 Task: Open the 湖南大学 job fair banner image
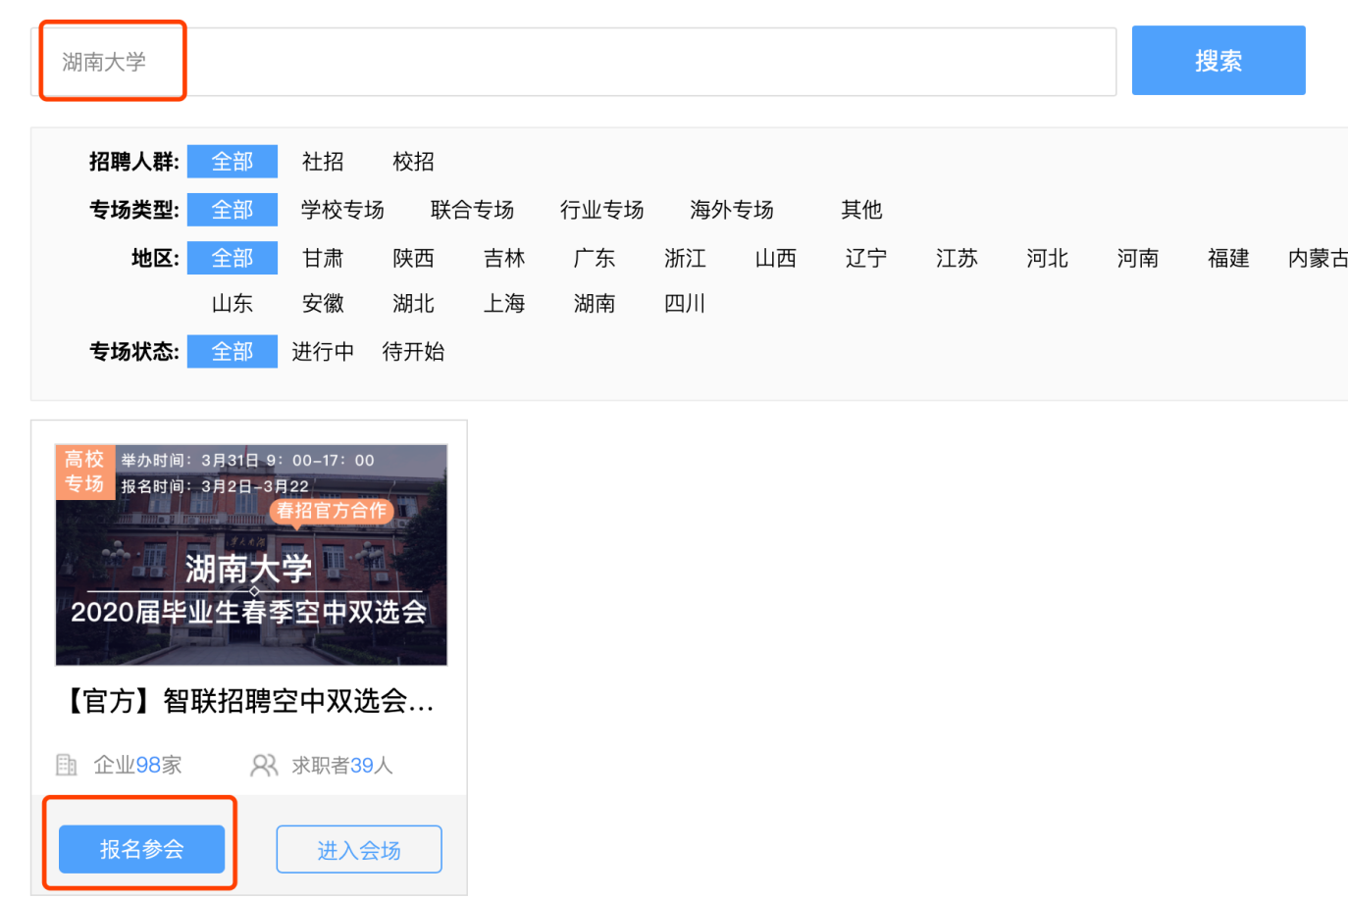(x=251, y=555)
